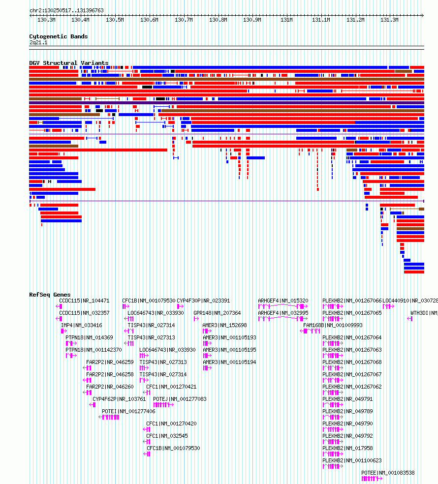
Task: Click the GPR148 NM_207364 gene arrow
Action: coord(196,319)
